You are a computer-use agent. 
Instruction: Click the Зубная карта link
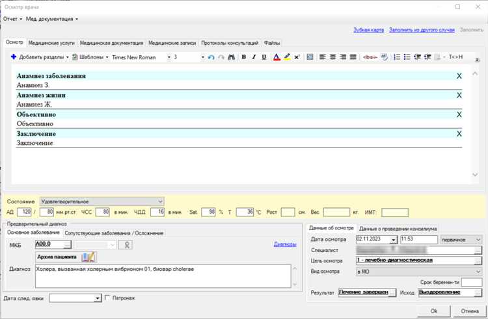coord(368,31)
